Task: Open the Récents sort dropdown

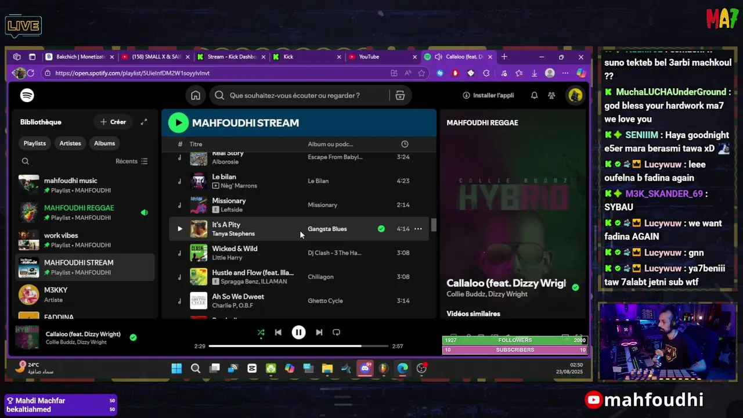Action: coord(132,161)
